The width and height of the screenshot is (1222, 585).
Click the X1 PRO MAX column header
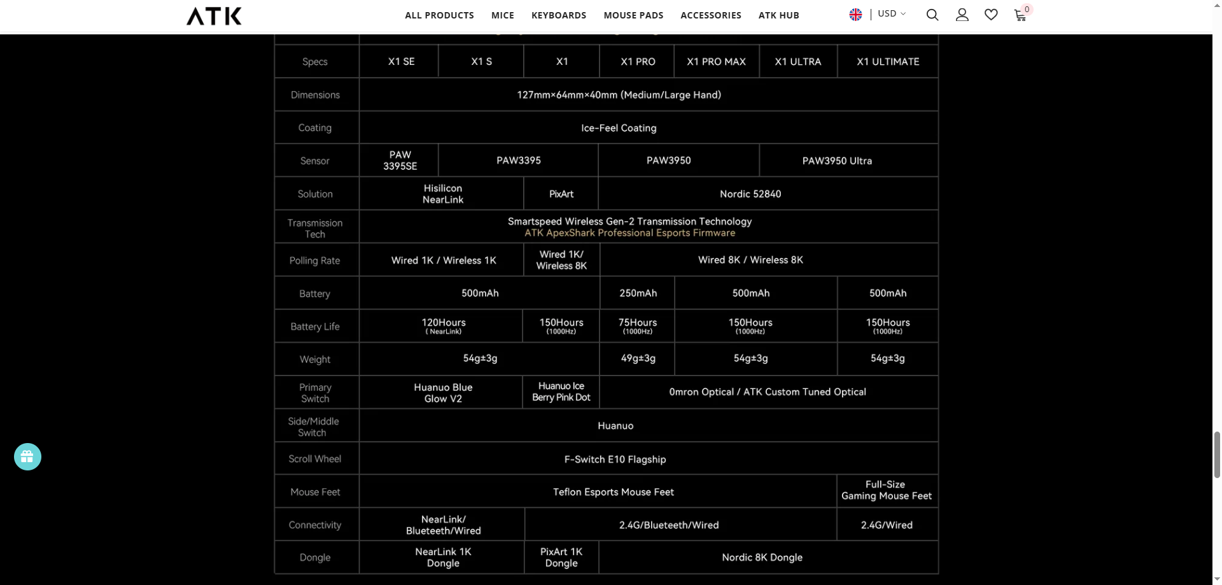point(716,62)
